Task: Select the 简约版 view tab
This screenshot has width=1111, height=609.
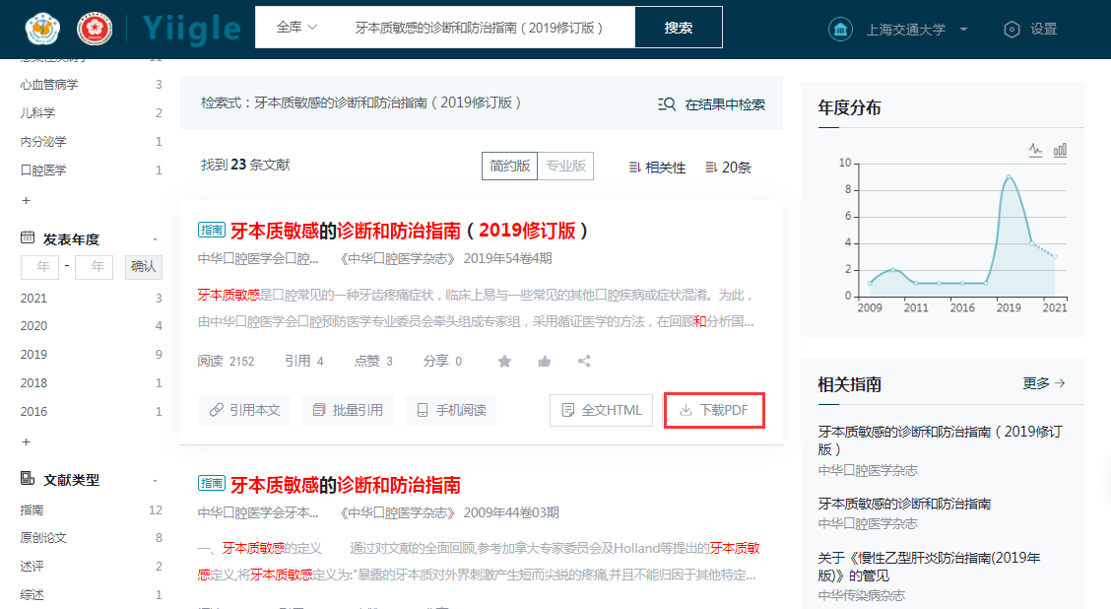Action: click(x=509, y=166)
